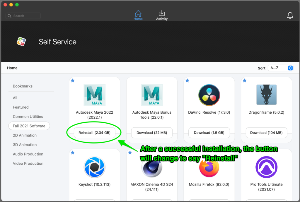Select the Fall 2021 Software category

[x=29, y=126]
